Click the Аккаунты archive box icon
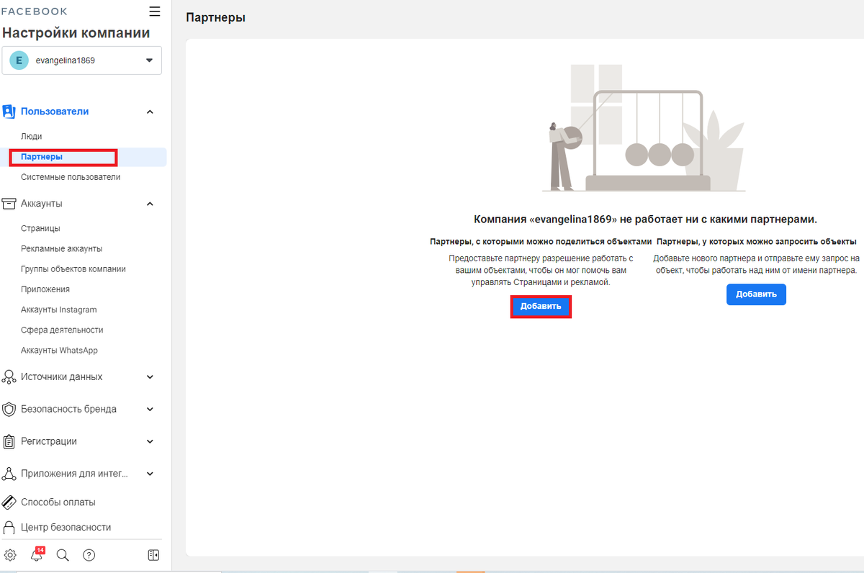The image size is (864, 573). (x=9, y=204)
